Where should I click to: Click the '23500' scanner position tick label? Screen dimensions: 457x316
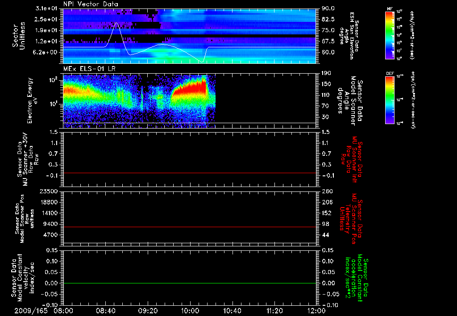coord(49,191)
